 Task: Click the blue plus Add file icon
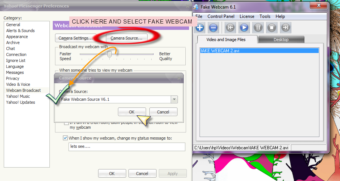(x=200, y=28)
